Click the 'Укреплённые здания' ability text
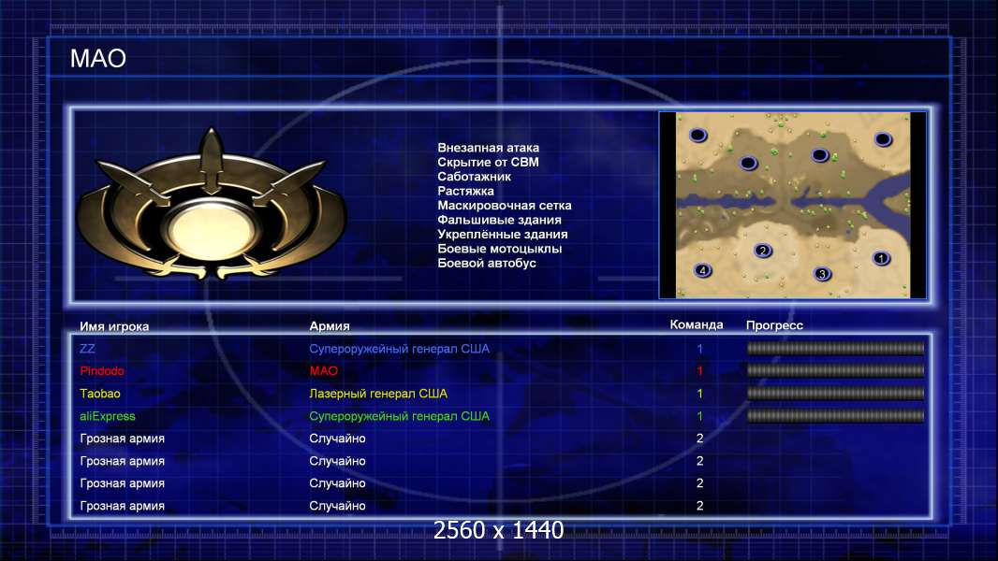 [x=502, y=234]
